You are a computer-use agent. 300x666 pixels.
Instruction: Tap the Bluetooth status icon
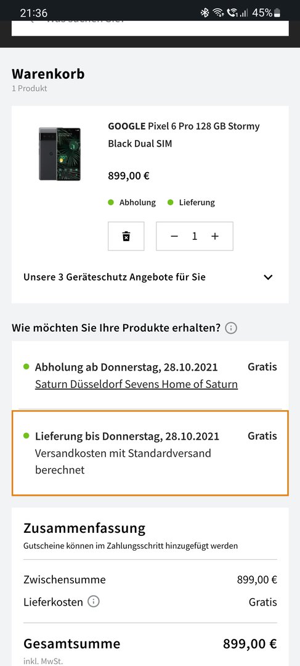pos(205,13)
